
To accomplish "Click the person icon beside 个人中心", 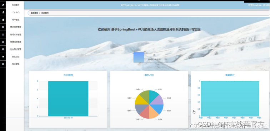I will click(x=3, y=12).
